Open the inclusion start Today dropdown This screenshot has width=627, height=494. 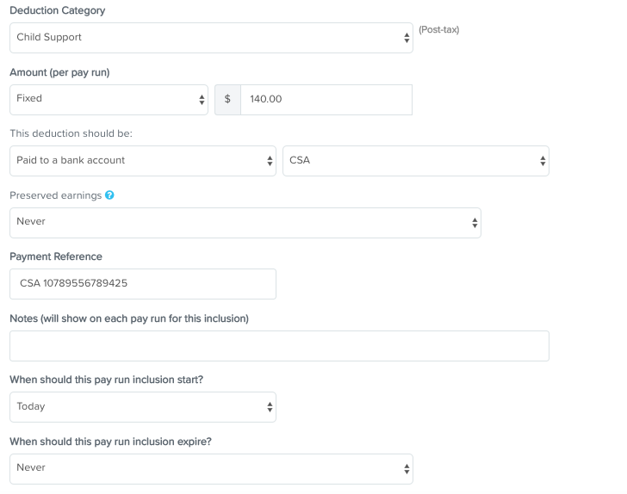click(x=143, y=407)
